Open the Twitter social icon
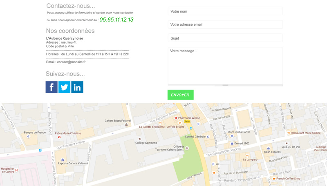Screen dimensions: 327x186 (64, 87)
